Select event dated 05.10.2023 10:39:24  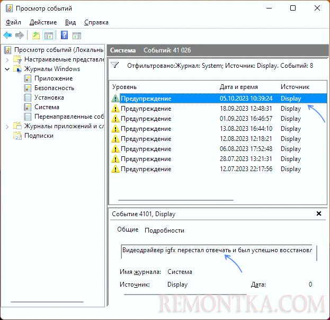218,99
